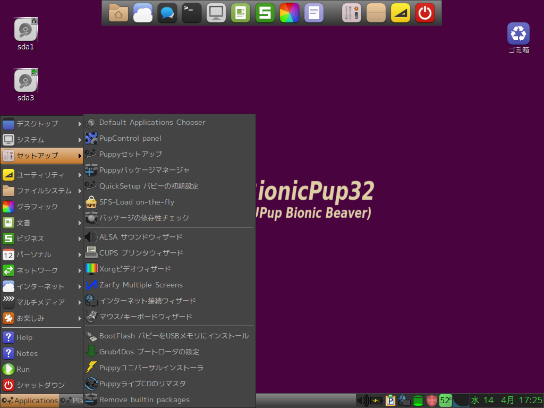The height and width of the screenshot is (408, 544).
Task: Expand the デスクトップ submenu
Action: point(41,124)
